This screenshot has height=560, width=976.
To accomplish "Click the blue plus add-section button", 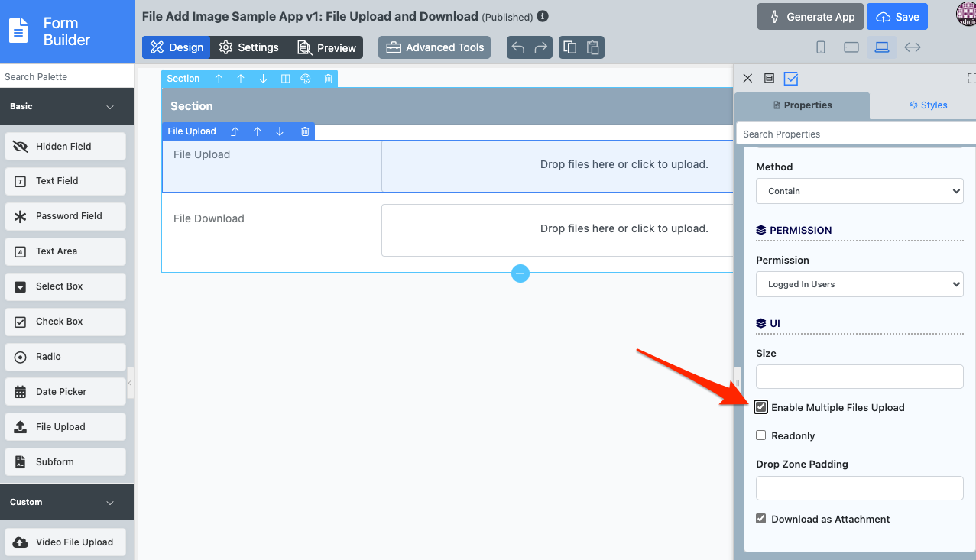I will [x=520, y=274].
